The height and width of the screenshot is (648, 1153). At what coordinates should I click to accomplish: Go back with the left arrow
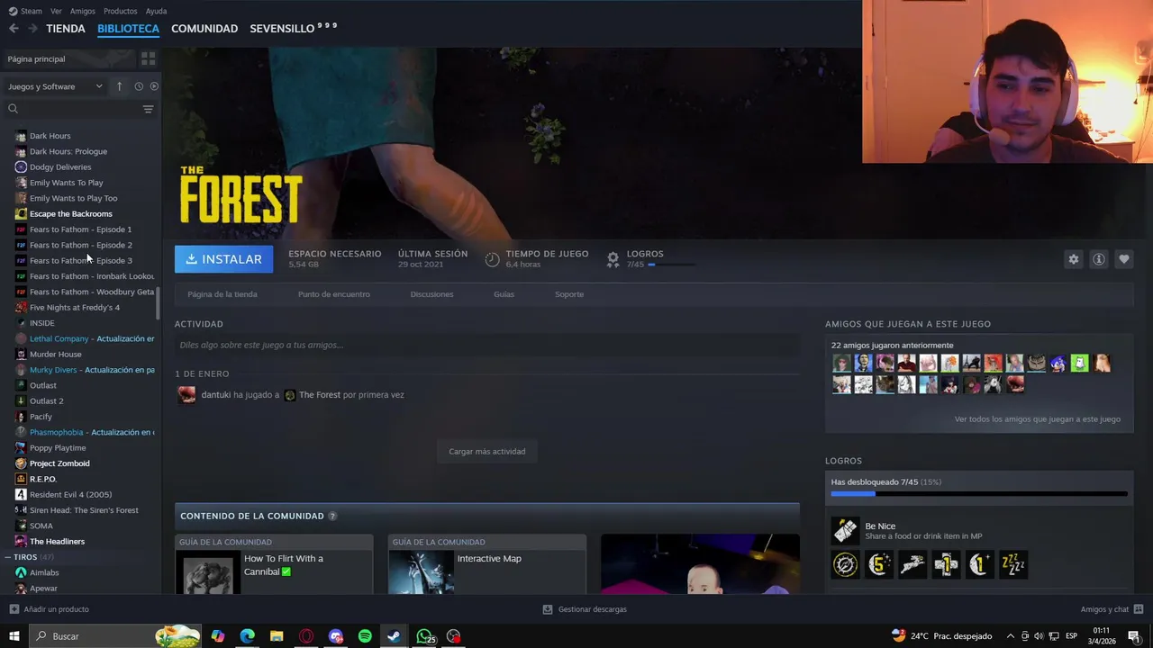click(x=14, y=29)
